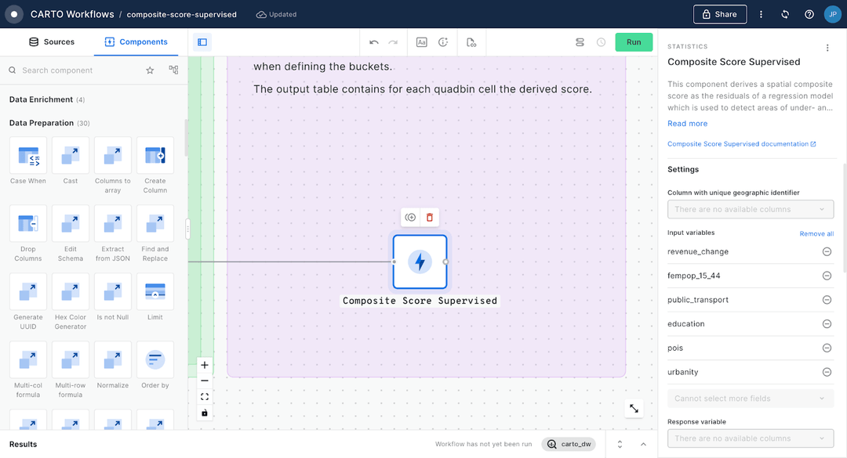The image size is (847, 458).
Task: Click the undo arrow in the toolbar
Action: (x=372, y=41)
